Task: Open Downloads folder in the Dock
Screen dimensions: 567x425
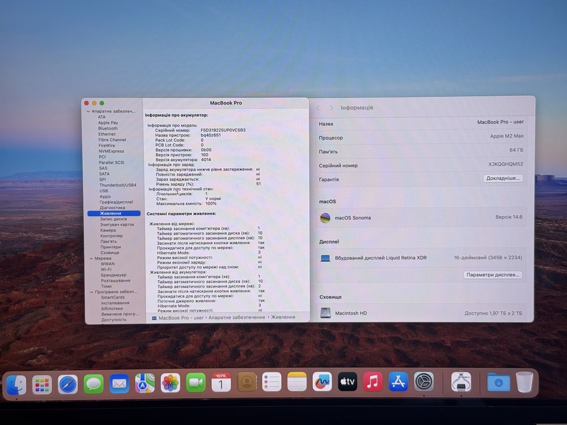Action: click(x=498, y=382)
